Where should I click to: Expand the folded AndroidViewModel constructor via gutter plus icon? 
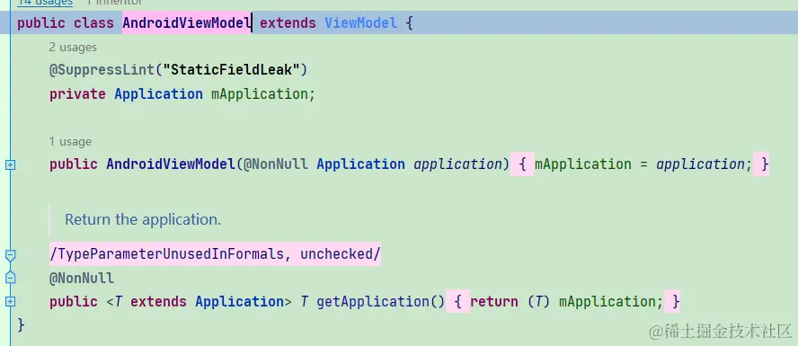point(10,164)
